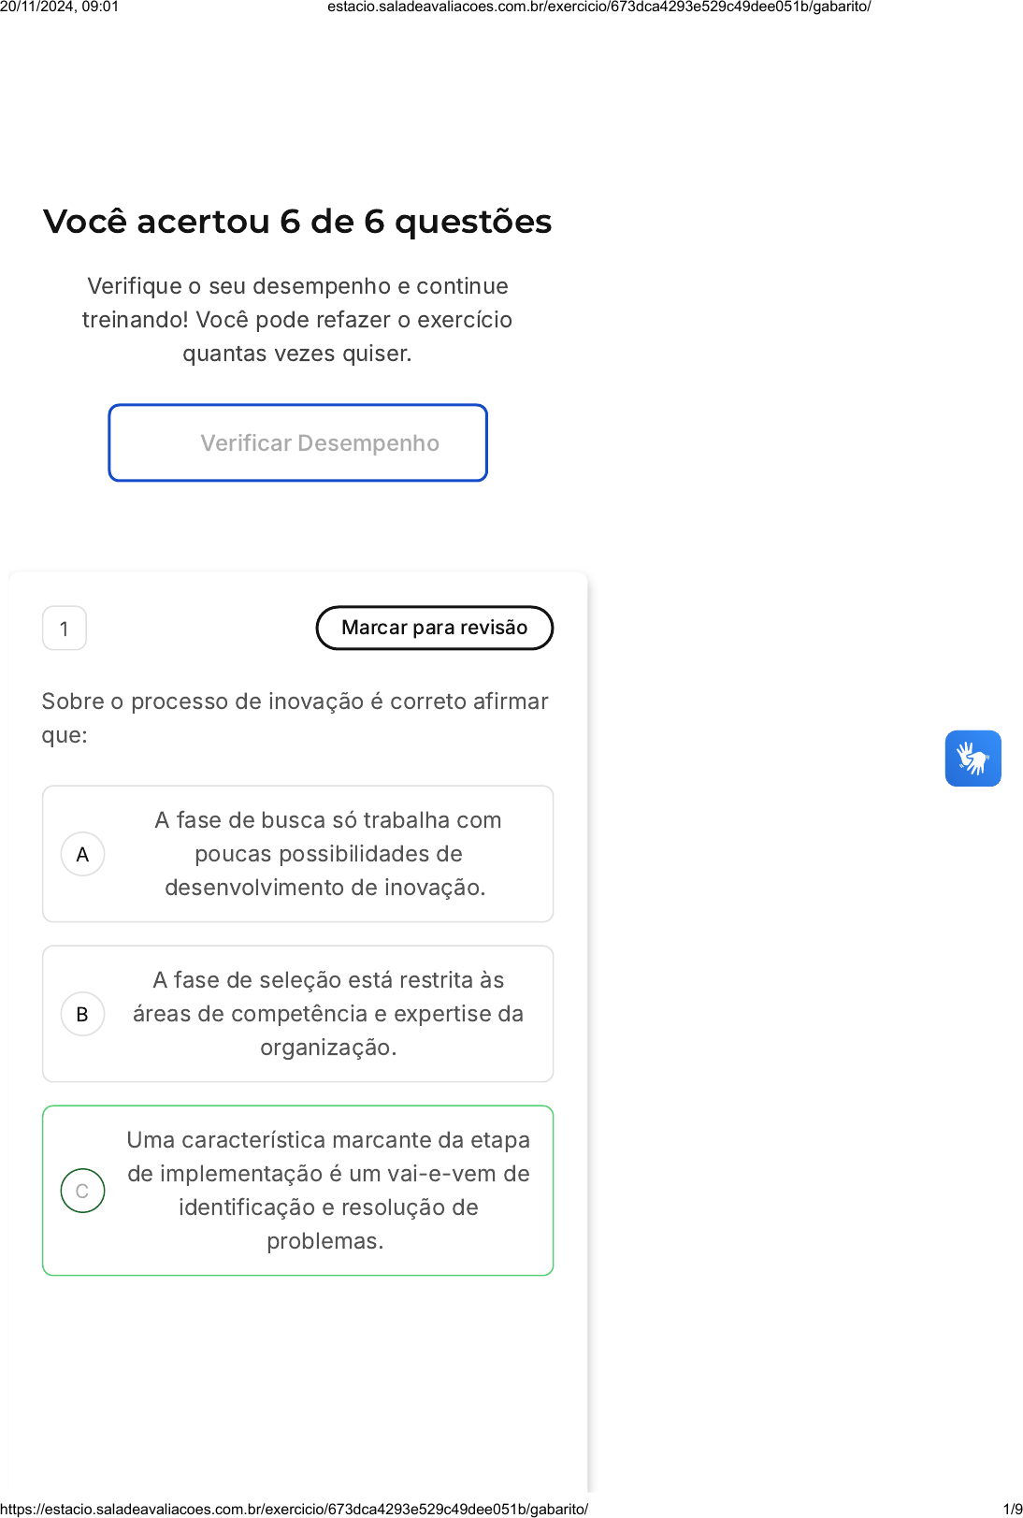Image resolution: width=1023 pixels, height=1518 pixels.
Task: Open the gabarito URL link in the footer
Action: 295,1509
